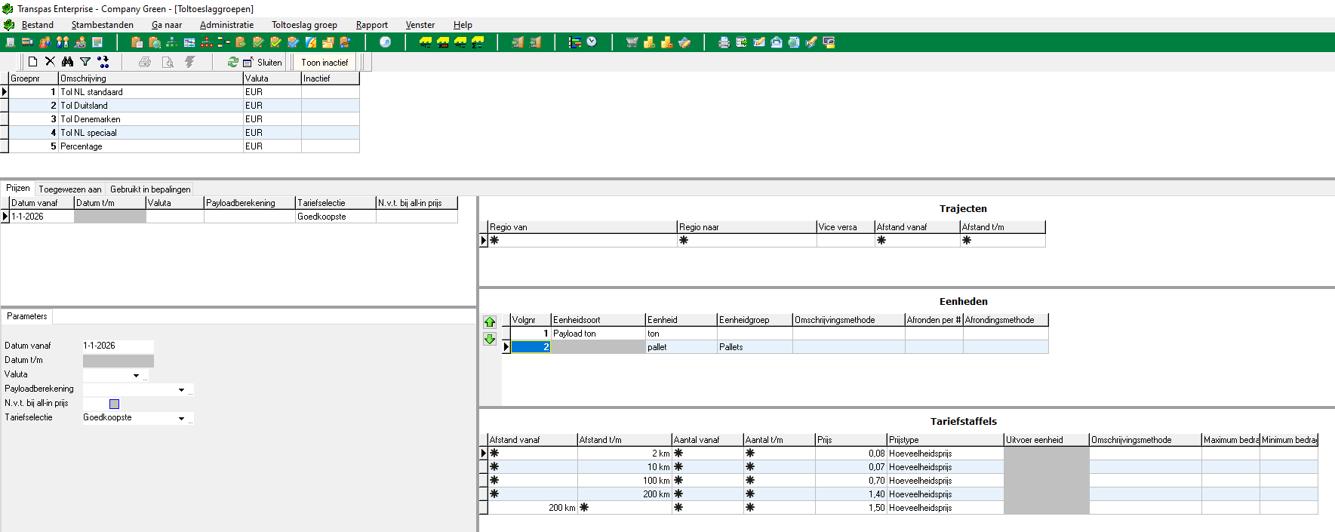Image resolution: width=1335 pixels, height=532 pixels.
Task: Open the Toltoeslag groep menu
Action: 304,25
